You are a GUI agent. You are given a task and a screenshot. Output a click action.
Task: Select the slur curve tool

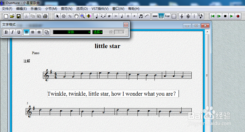[x=147, y=16]
